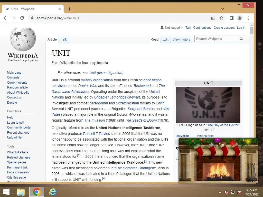Open the Edit tab

(165, 39)
